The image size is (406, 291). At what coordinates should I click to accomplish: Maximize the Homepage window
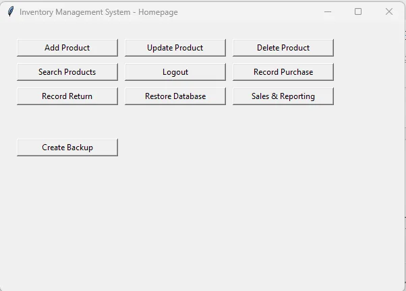pos(358,11)
